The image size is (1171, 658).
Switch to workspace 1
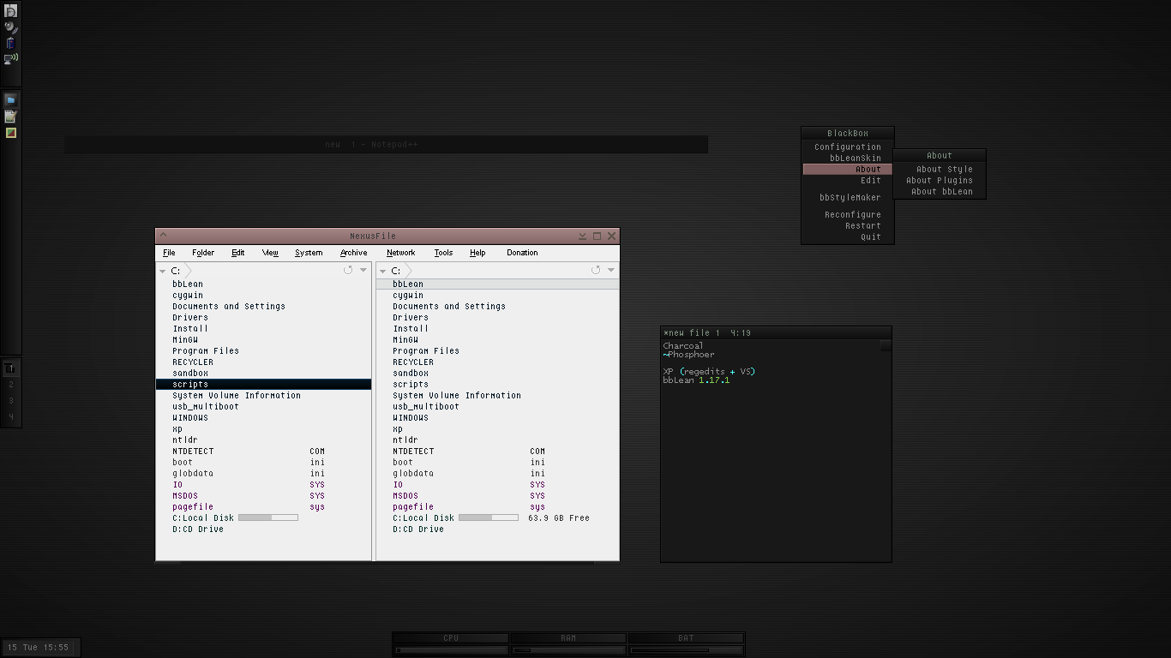pos(11,368)
